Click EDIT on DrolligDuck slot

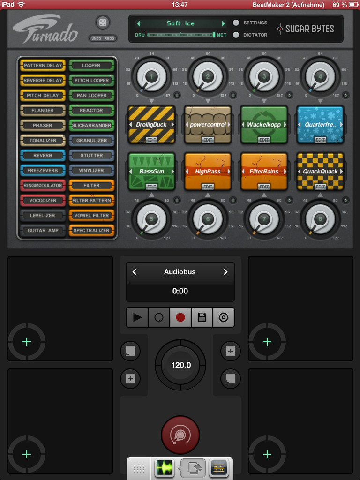tap(151, 140)
